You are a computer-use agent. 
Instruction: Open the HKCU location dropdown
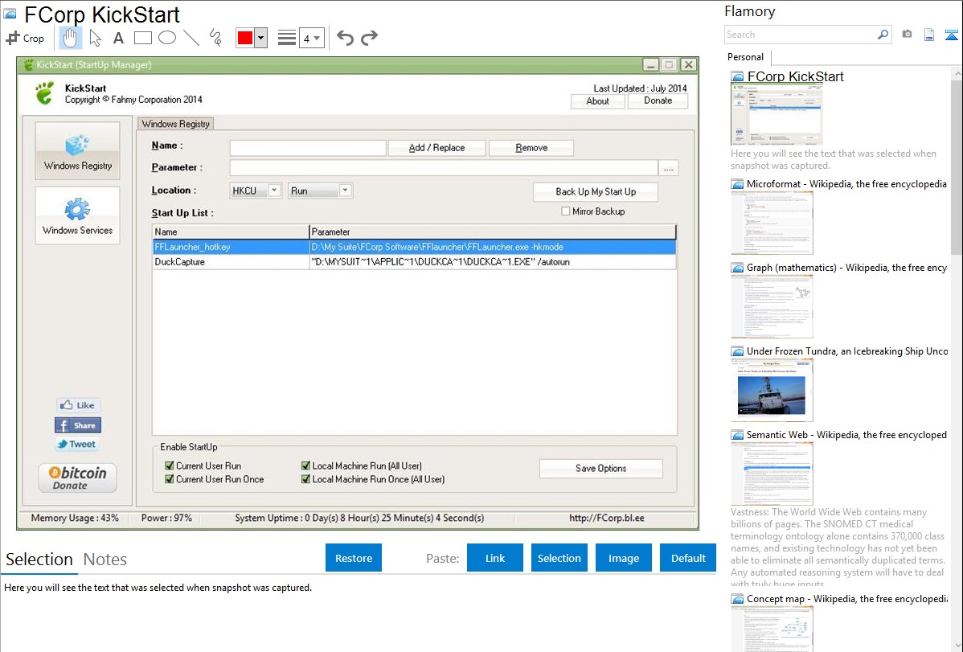(x=256, y=191)
